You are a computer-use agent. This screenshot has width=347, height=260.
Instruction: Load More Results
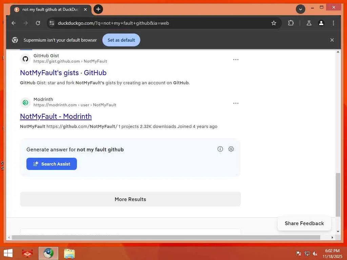coord(130,199)
